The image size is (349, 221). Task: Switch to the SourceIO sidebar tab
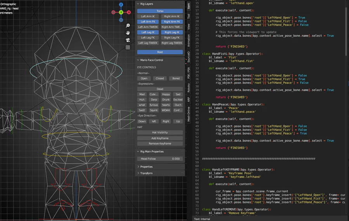[x=188, y=57]
